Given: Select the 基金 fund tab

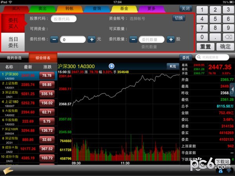Looking at the screenshot, I should click(124, 9).
